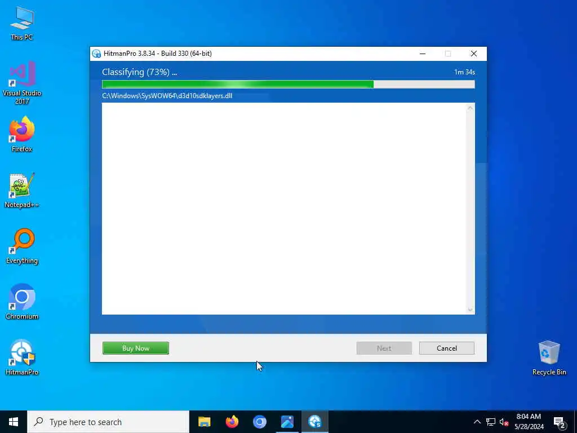Click the Buy Now button
Screen dimensions: 577x433
[x=136, y=348]
